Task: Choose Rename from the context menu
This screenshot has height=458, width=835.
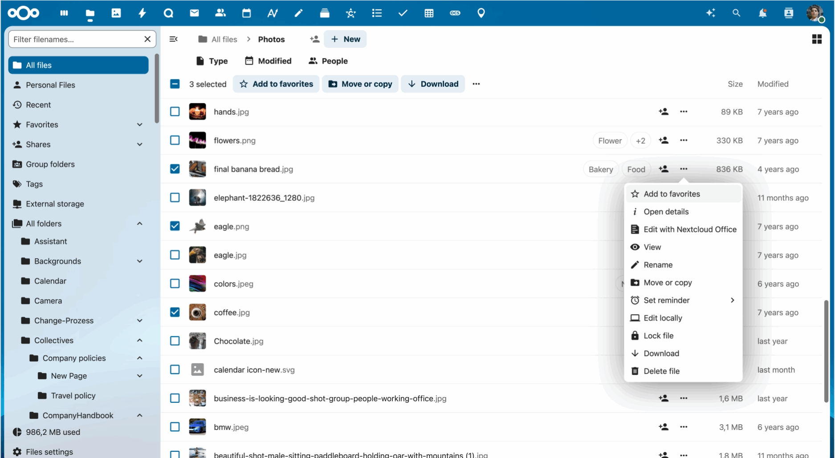Action: point(658,265)
